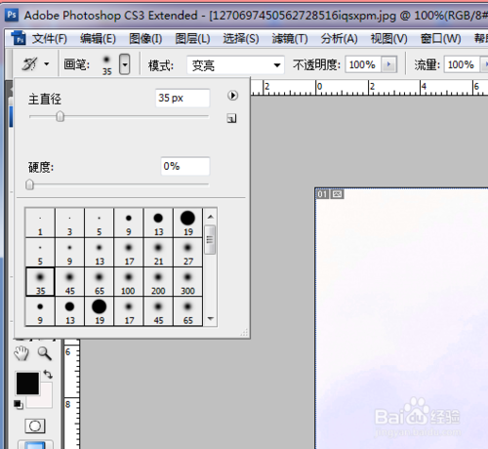Select the highlighted soft round 35 brush
The image size is (488, 449).
click(40, 282)
